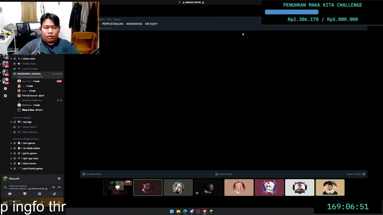The width and height of the screenshot is (383, 215).
Task: Expand the Minigames Area category
Action: coord(31,139)
